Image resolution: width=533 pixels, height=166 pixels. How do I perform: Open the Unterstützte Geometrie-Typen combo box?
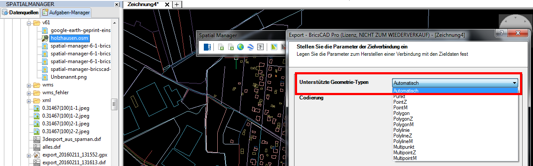pyautogui.click(x=455, y=83)
